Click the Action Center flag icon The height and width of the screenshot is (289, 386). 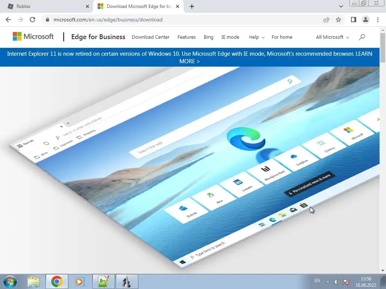click(346, 281)
